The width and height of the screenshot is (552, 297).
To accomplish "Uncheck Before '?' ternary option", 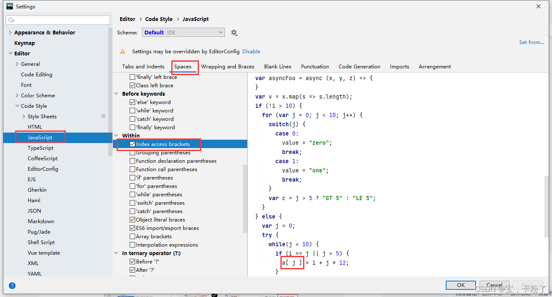I will coord(133,262).
